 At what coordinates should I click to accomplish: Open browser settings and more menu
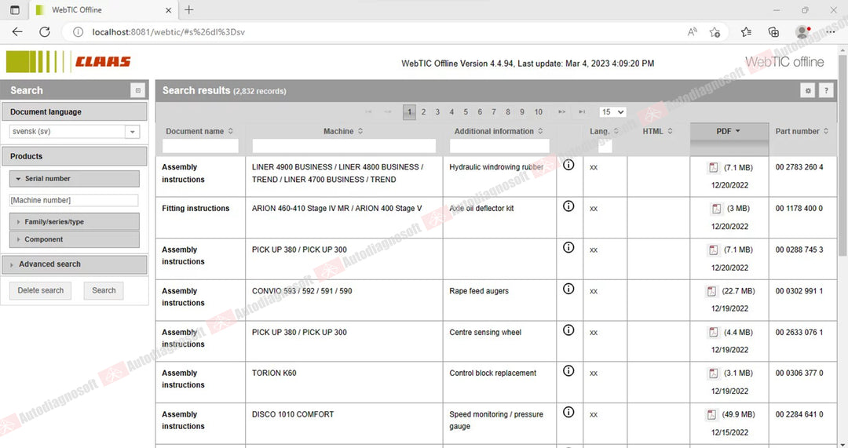(x=831, y=32)
